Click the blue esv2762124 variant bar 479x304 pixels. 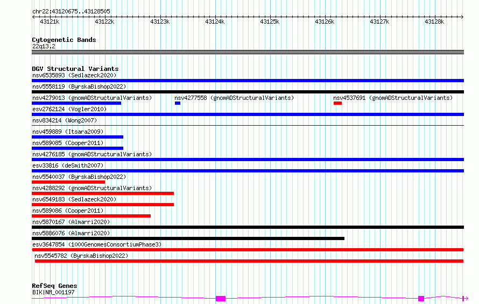(x=248, y=114)
